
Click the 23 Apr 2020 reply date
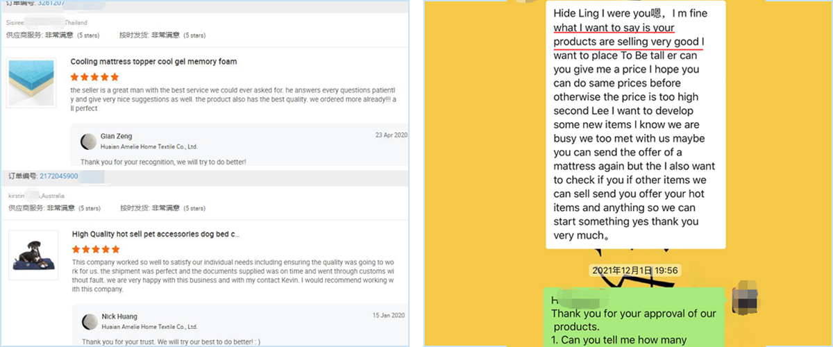coord(392,135)
